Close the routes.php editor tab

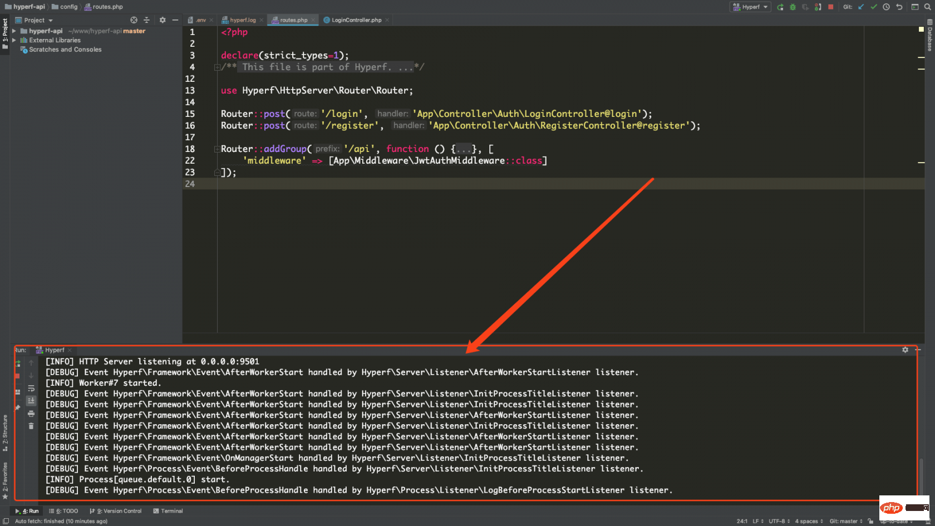313,20
